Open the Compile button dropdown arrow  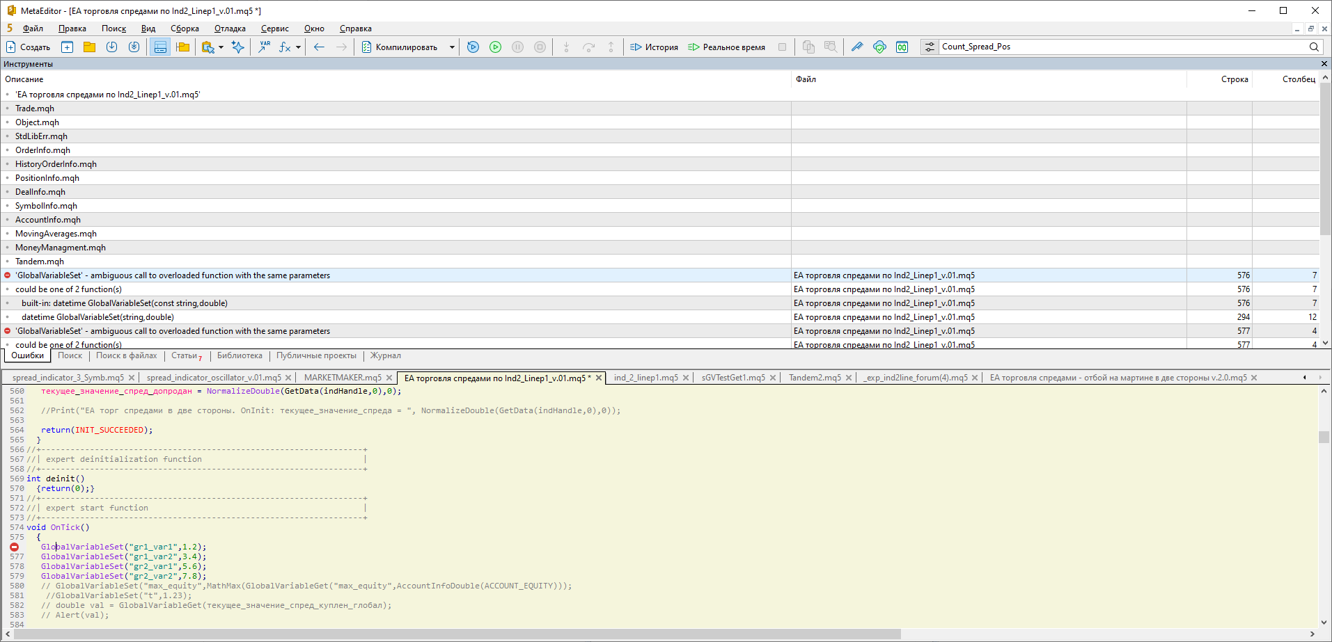pos(452,47)
